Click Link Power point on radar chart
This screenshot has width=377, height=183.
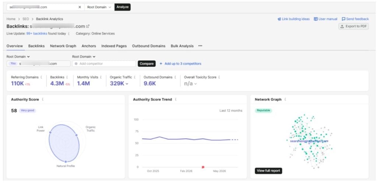[50, 133]
